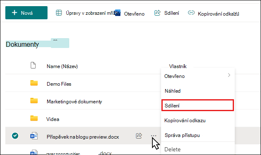Click Word file icon of Příspěvek na blogu preview.docx

click(x=34, y=136)
